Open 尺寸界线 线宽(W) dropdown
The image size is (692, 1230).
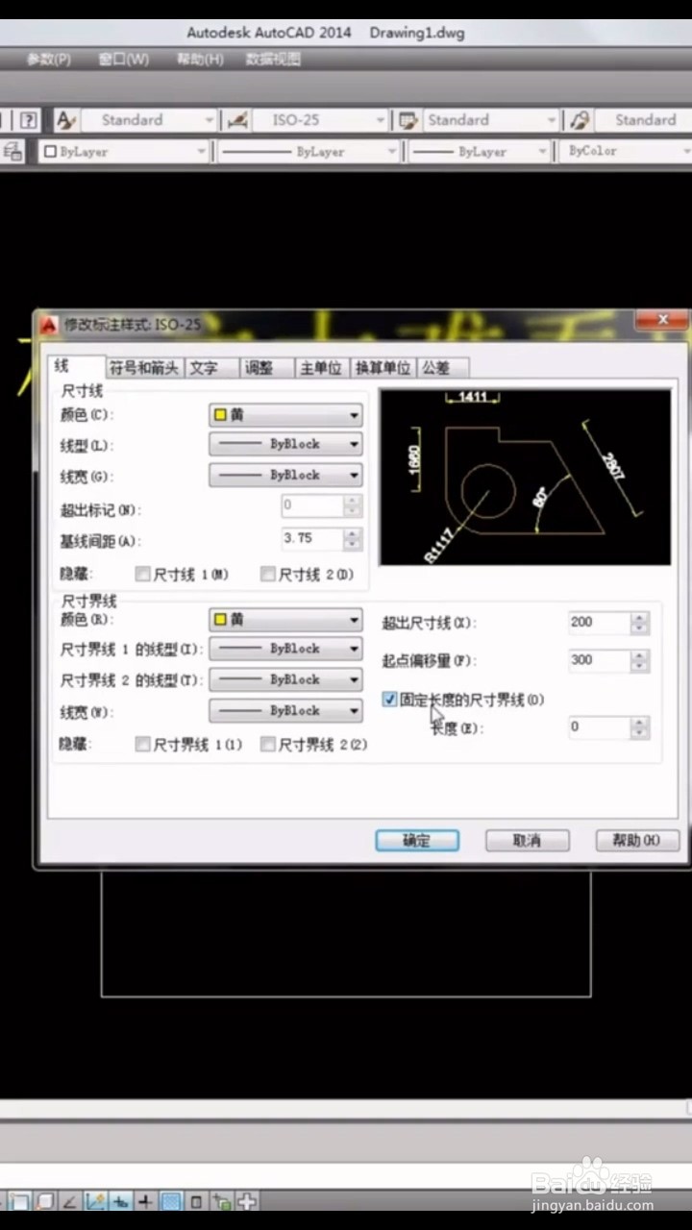pos(285,710)
